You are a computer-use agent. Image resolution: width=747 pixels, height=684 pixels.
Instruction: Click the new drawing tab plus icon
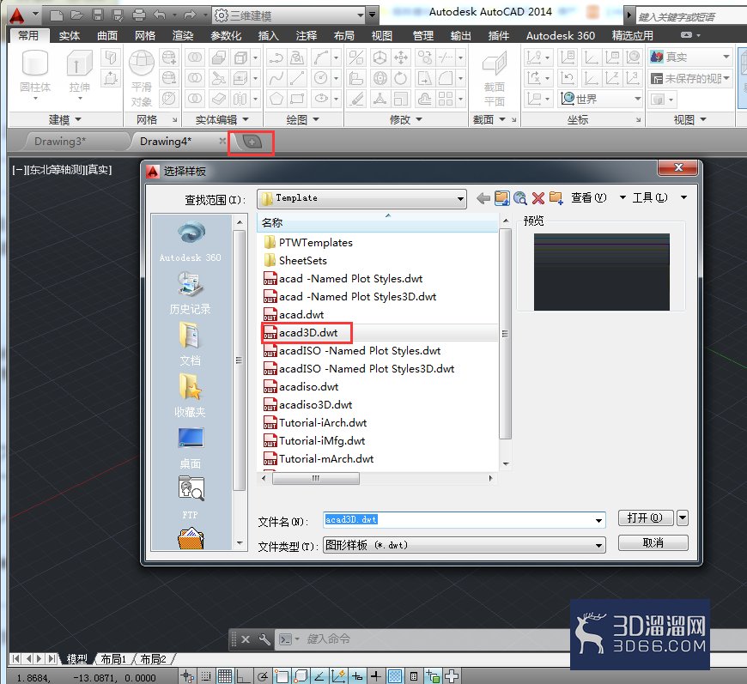(252, 142)
